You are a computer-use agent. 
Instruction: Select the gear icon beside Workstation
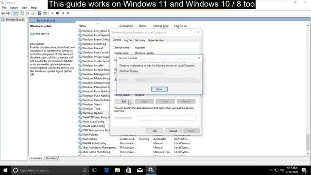80,139
